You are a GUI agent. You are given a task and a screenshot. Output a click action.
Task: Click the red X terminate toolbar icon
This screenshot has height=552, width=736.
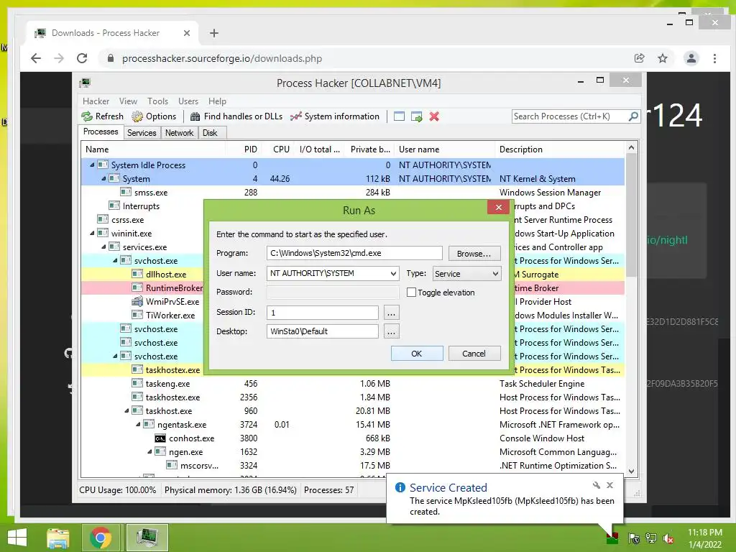(x=434, y=116)
